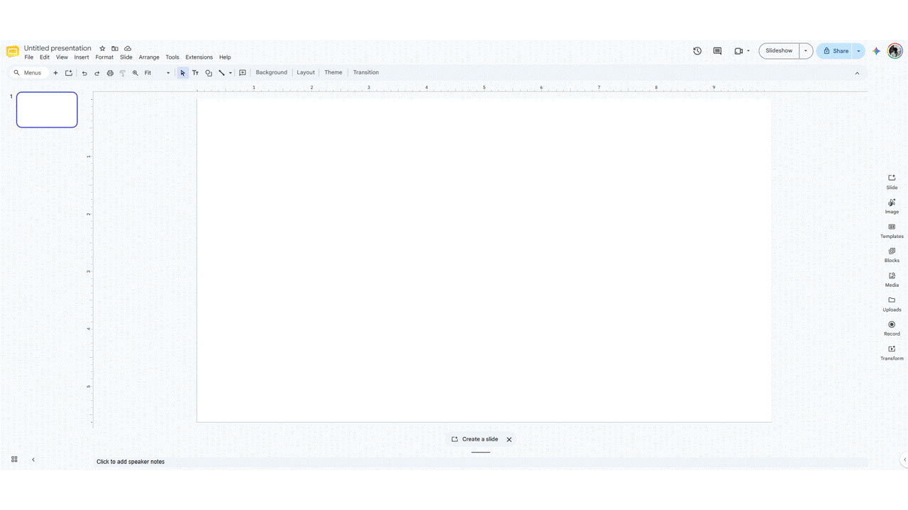
Task: Click the zoom magnifier icon
Action: point(135,73)
